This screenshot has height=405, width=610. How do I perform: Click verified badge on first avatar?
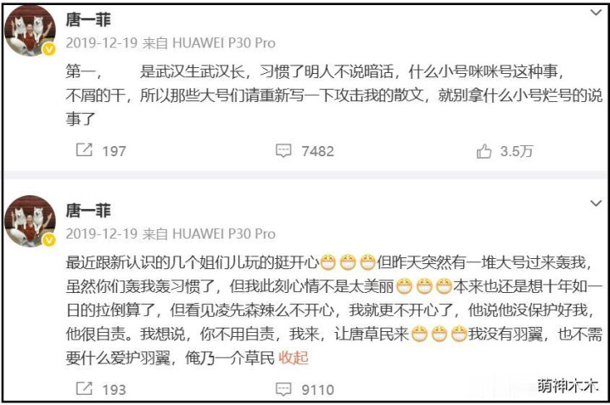49,49
